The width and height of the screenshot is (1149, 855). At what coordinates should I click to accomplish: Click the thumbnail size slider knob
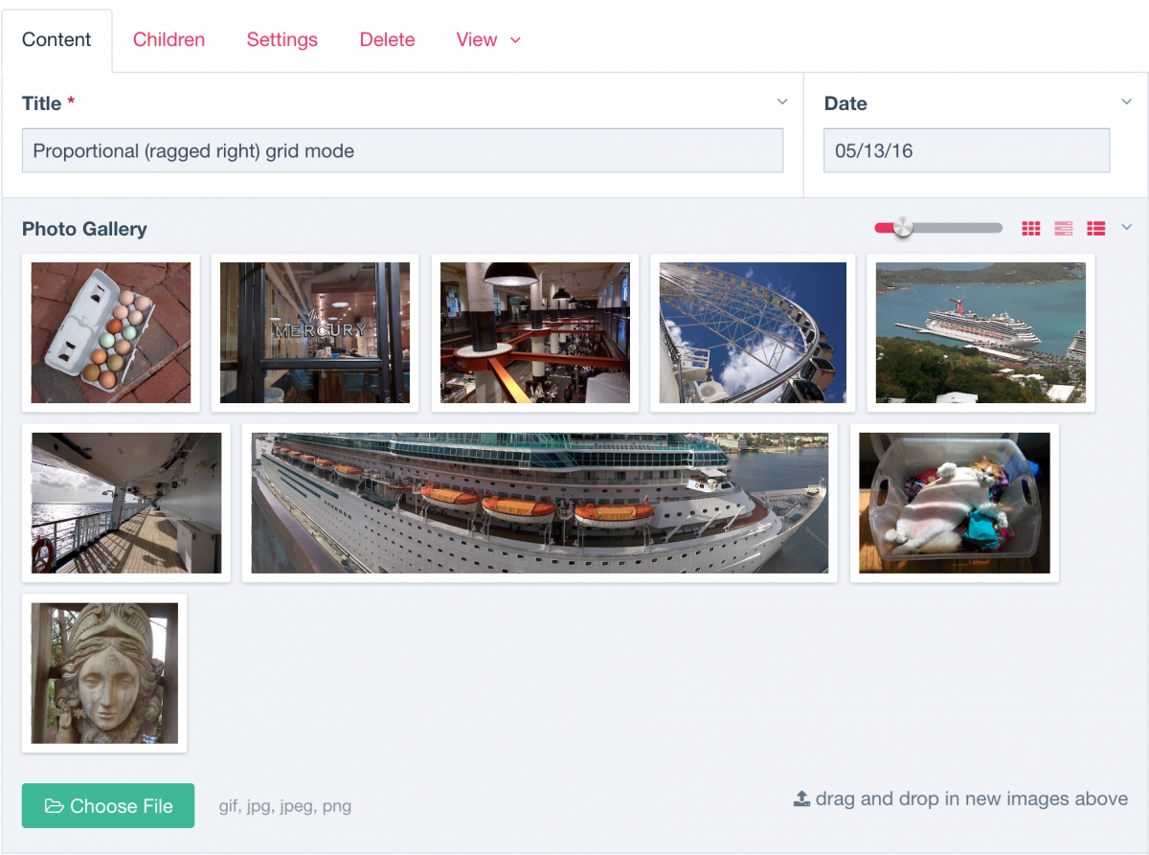click(x=902, y=228)
